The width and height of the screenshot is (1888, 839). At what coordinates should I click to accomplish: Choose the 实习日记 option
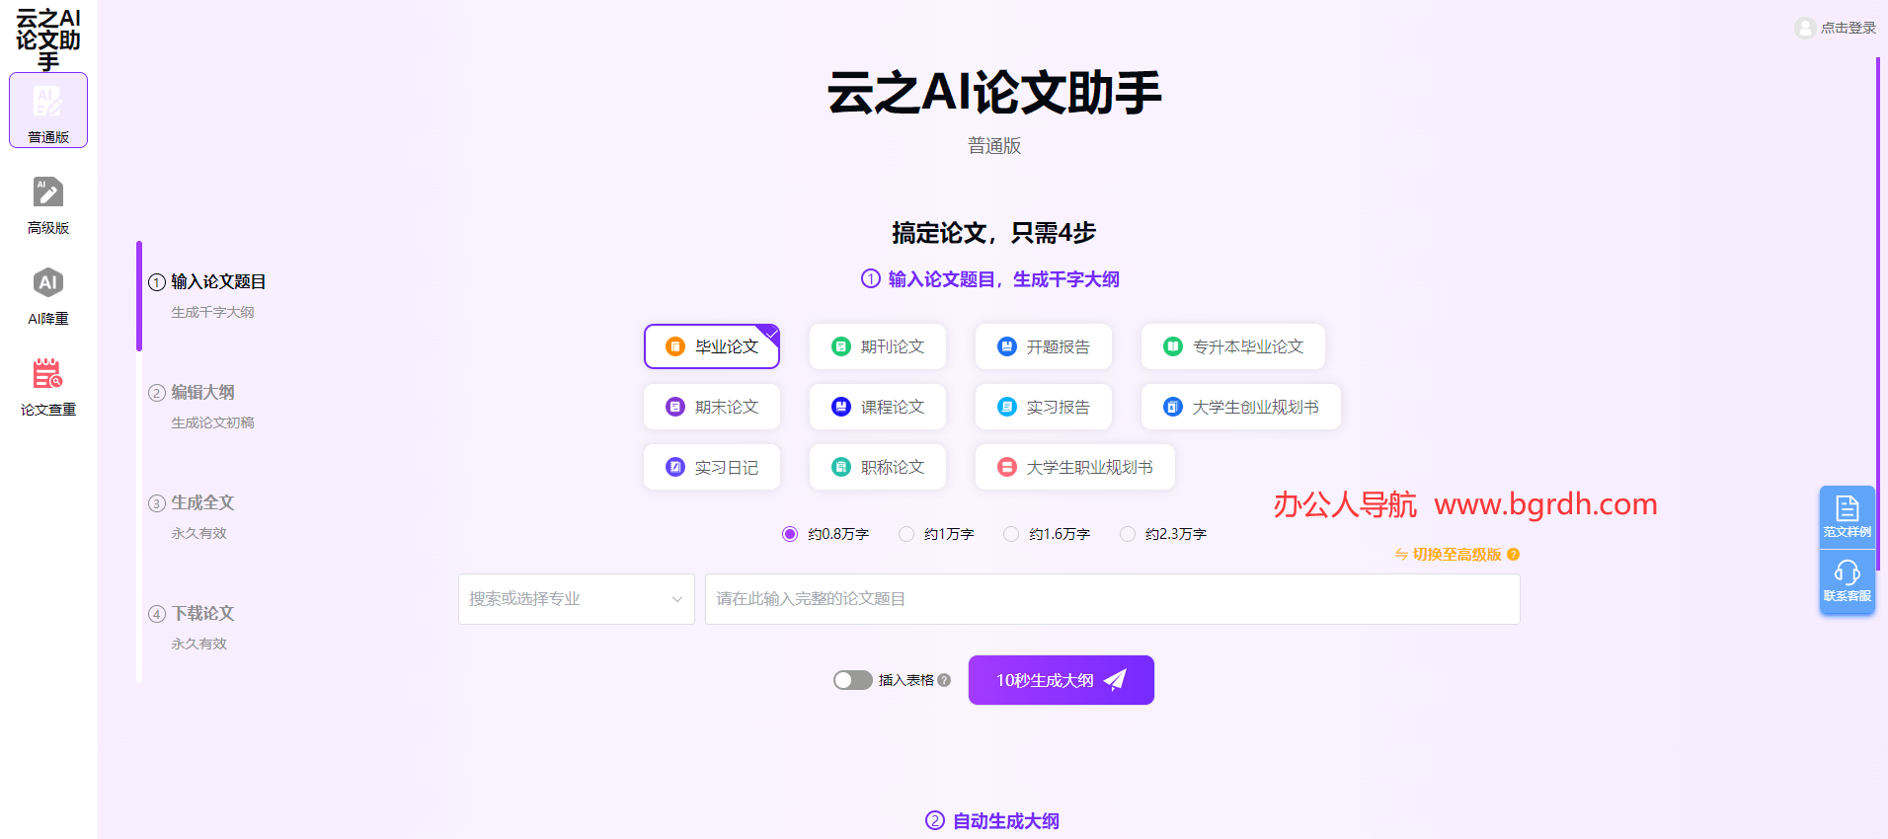(712, 467)
